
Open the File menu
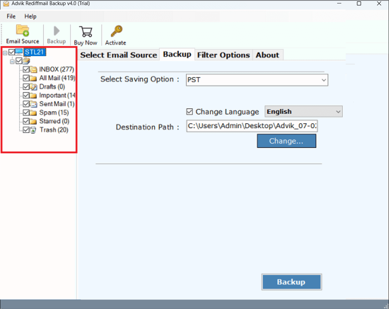[x=11, y=16]
